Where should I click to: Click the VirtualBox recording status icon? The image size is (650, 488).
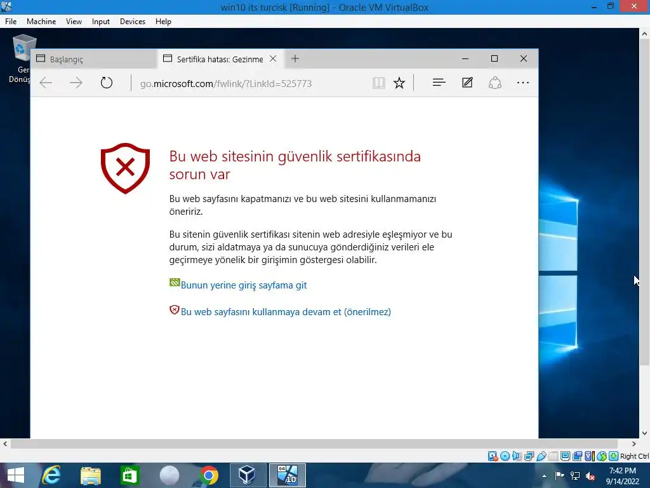point(577,456)
